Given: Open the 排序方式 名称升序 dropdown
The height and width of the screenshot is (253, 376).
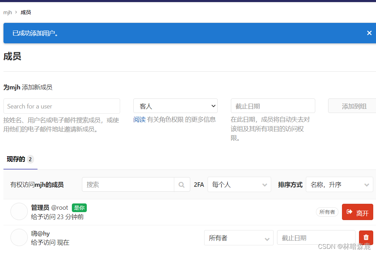Looking at the screenshot, I should (x=339, y=184).
